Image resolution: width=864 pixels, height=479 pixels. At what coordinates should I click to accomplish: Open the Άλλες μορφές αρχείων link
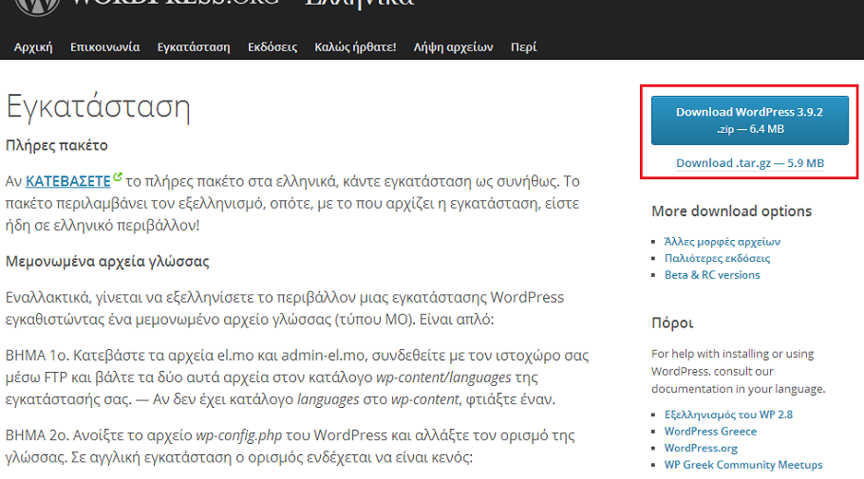coord(722,242)
